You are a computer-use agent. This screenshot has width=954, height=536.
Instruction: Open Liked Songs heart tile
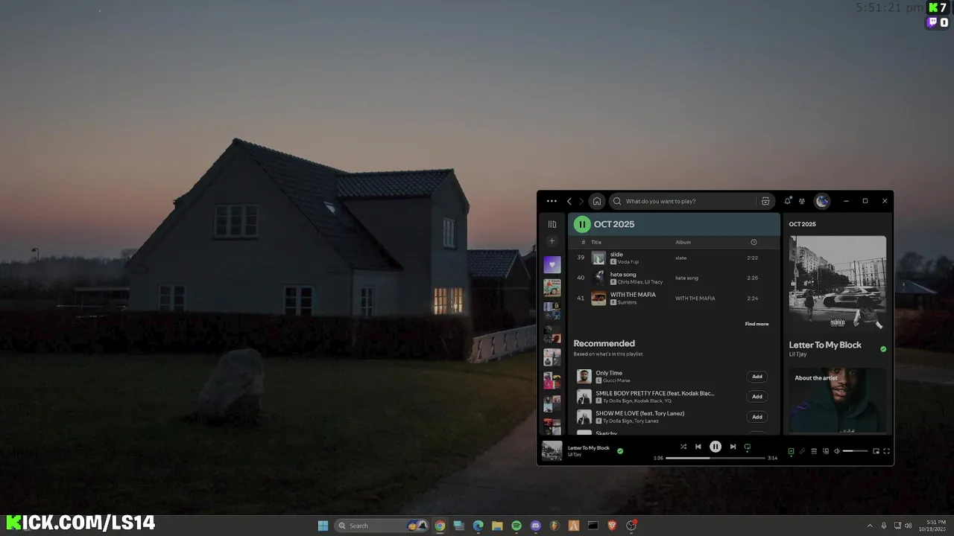[552, 264]
